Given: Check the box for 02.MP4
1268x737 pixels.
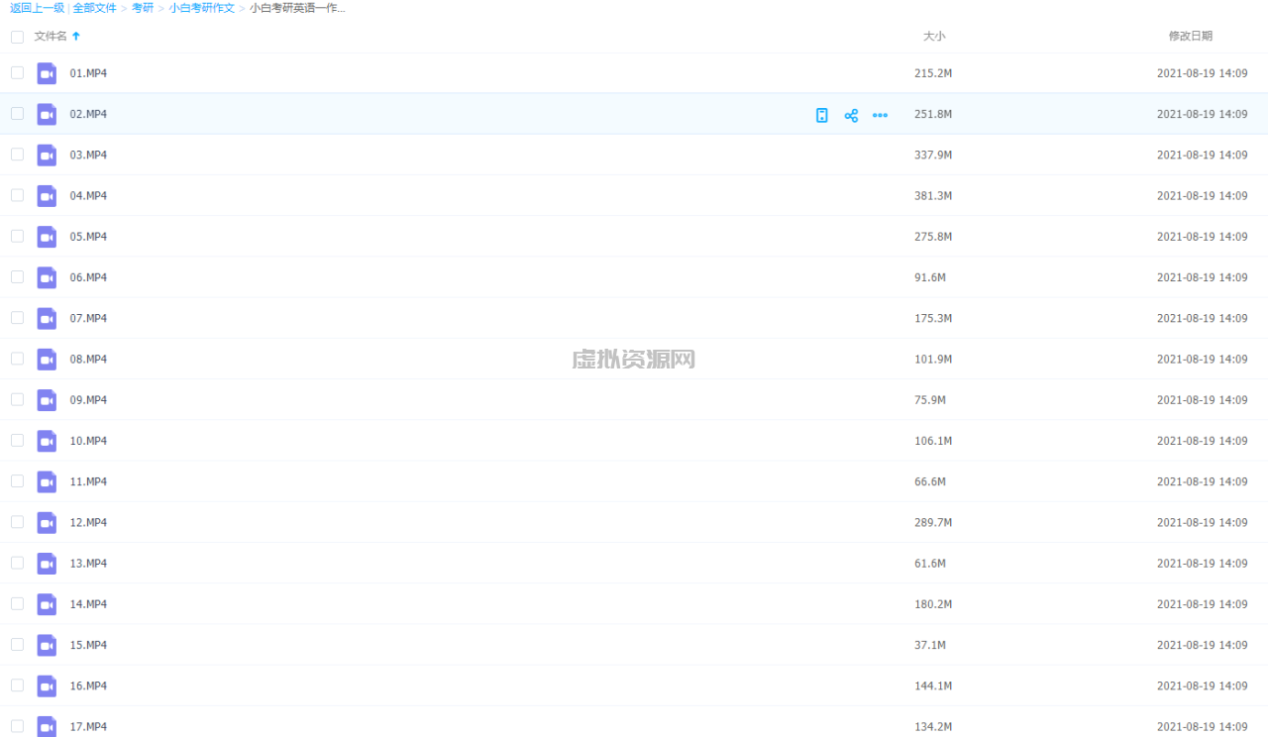Looking at the screenshot, I should click(x=17, y=113).
